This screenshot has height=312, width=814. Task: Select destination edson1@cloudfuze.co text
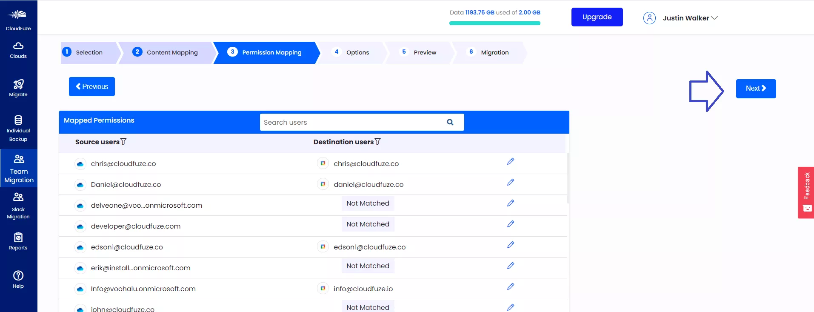click(x=370, y=247)
